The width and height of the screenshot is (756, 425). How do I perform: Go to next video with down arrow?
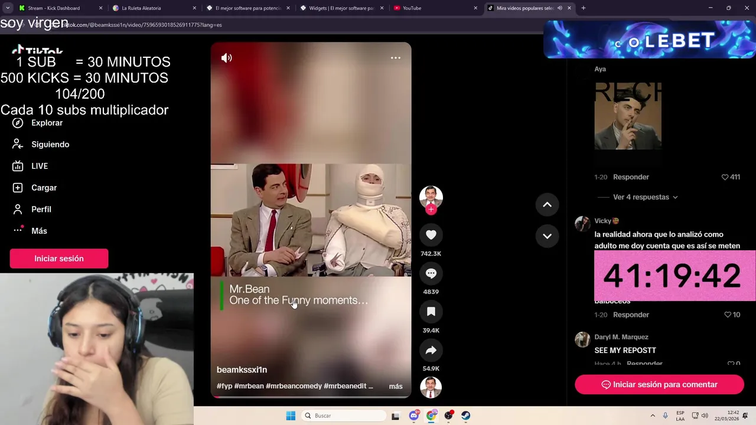547,236
